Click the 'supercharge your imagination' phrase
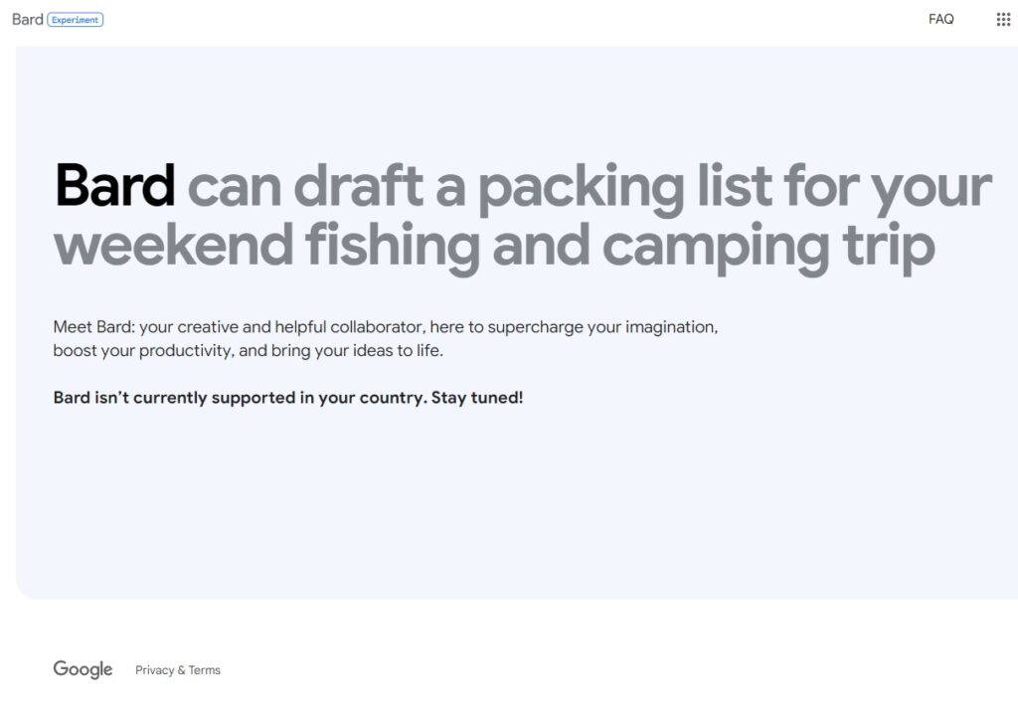The height and width of the screenshot is (718, 1018). [x=601, y=326]
